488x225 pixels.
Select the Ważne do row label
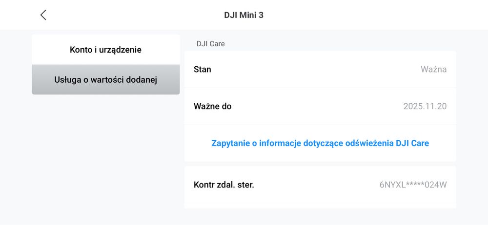(212, 106)
